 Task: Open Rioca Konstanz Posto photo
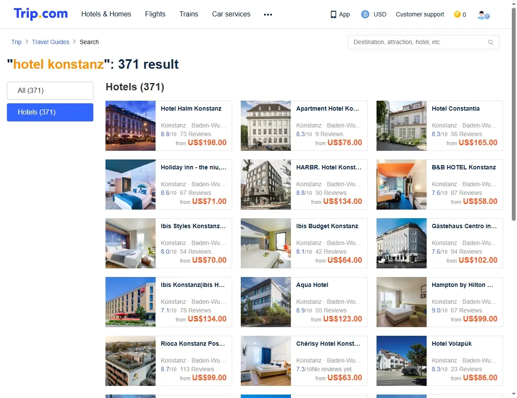(x=131, y=361)
